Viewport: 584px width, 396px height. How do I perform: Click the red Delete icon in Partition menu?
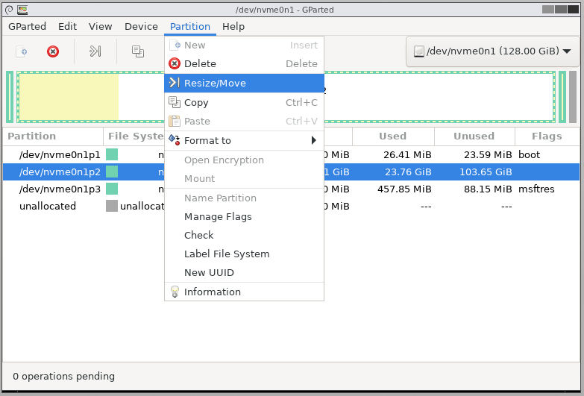pos(175,63)
